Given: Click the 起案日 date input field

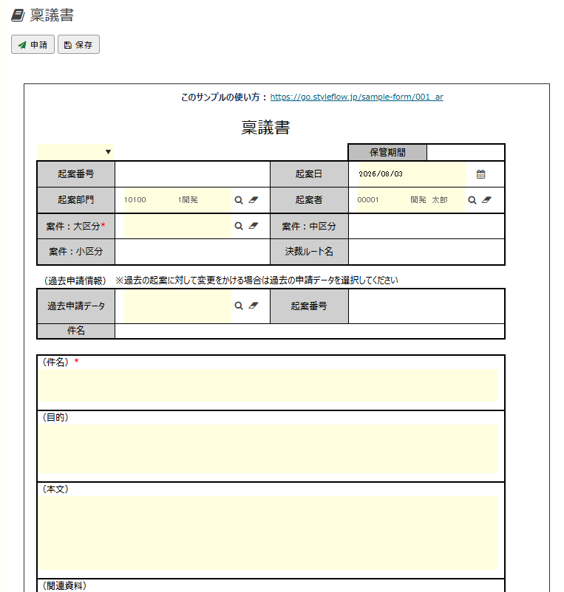Looking at the screenshot, I should pyautogui.click(x=412, y=174).
